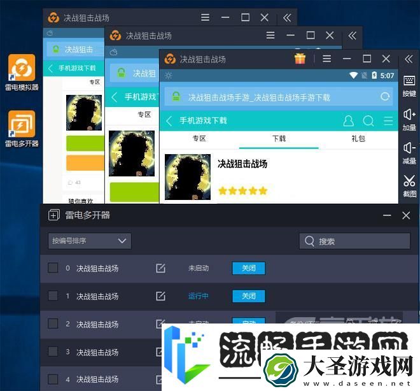
Task: Click the five-star rating under 决战狙击战场
Action: tap(242, 191)
